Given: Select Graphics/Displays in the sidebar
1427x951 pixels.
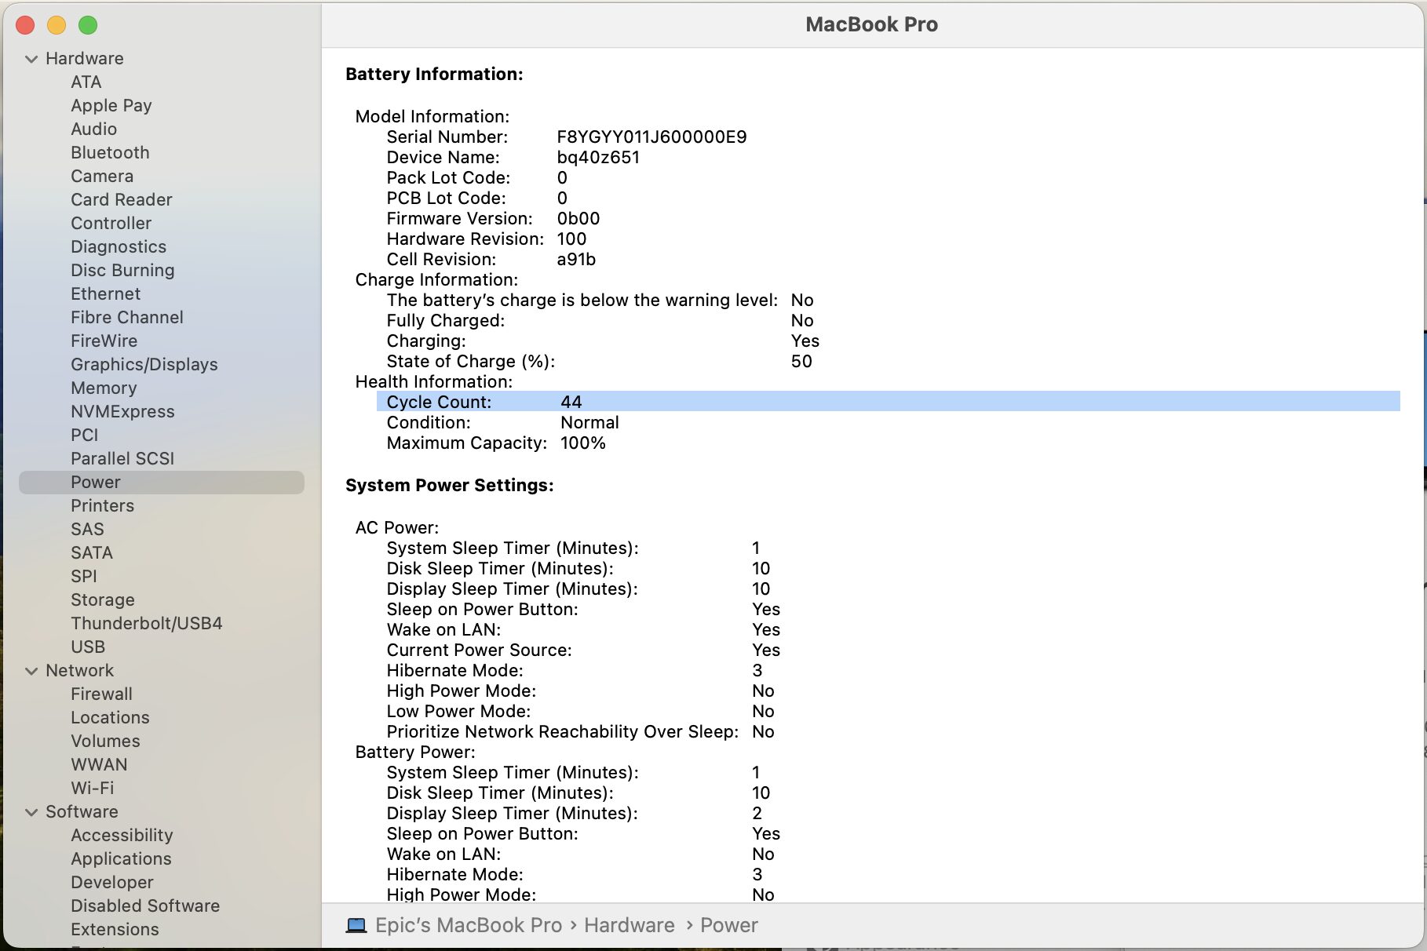Looking at the screenshot, I should (x=144, y=364).
